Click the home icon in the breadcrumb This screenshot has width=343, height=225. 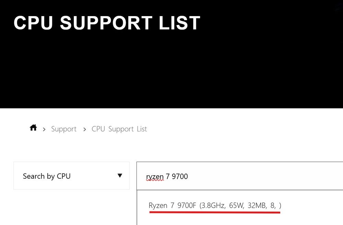tap(33, 128)
